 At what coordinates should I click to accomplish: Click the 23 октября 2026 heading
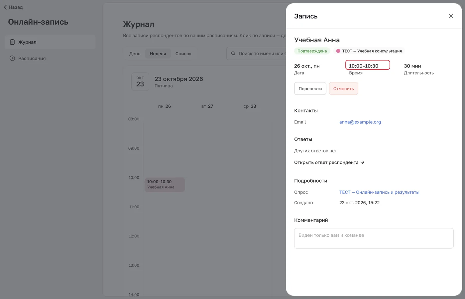click(x=178, y=79)
